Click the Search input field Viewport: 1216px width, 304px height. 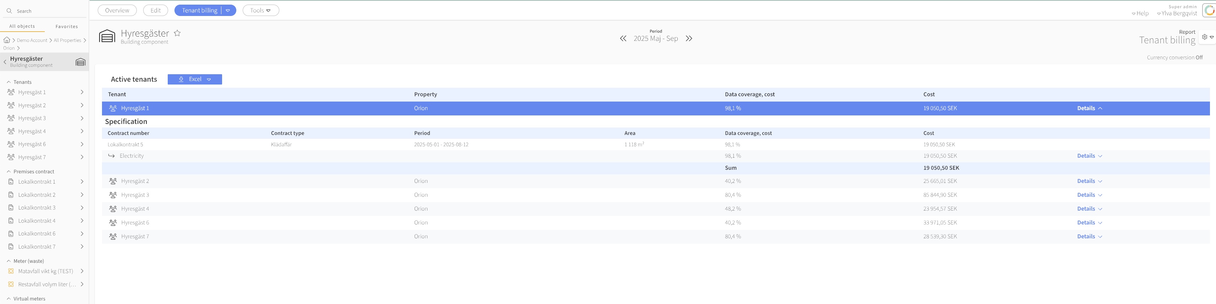(47, 11)
